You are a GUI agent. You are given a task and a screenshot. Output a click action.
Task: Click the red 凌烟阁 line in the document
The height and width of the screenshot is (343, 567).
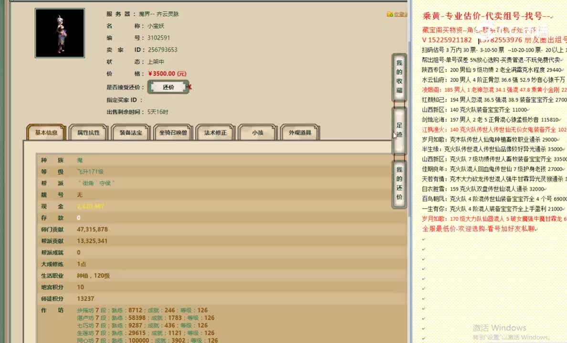pyautogui.click(x=494, y=90)
